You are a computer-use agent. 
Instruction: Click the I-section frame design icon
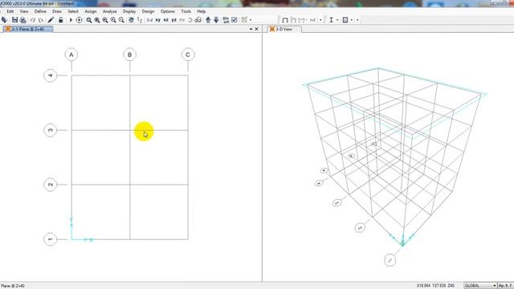pyautogui.click(x=331, y=20)
